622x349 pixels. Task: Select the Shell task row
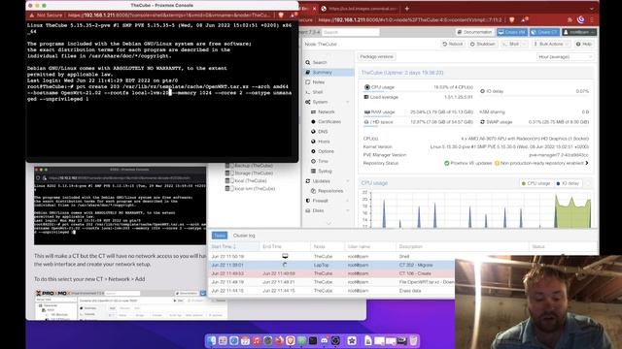click(331, 256)
